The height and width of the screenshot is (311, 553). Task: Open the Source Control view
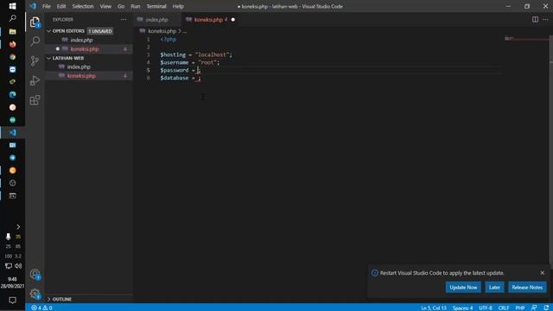[x=35, y=61]
